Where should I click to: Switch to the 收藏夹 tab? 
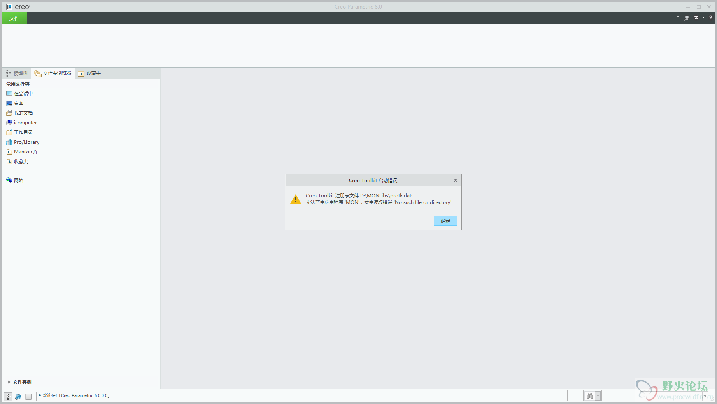[x=89, y=73]
